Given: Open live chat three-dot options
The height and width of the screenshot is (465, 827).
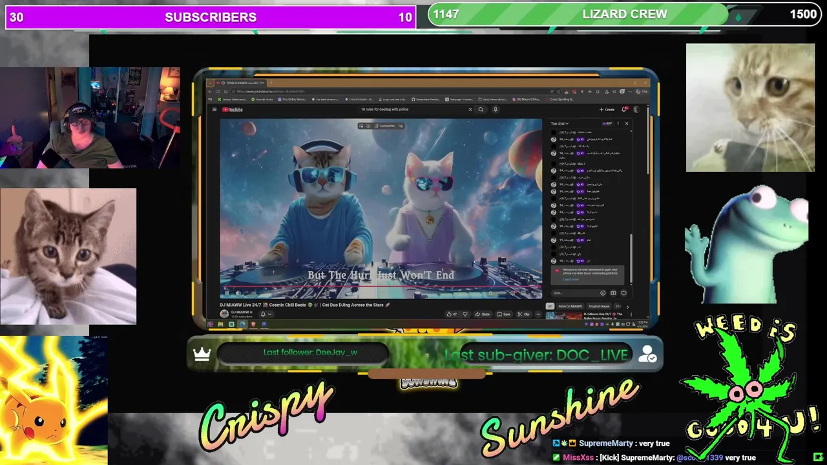Looking at the screenshot, I should (618, 123).
